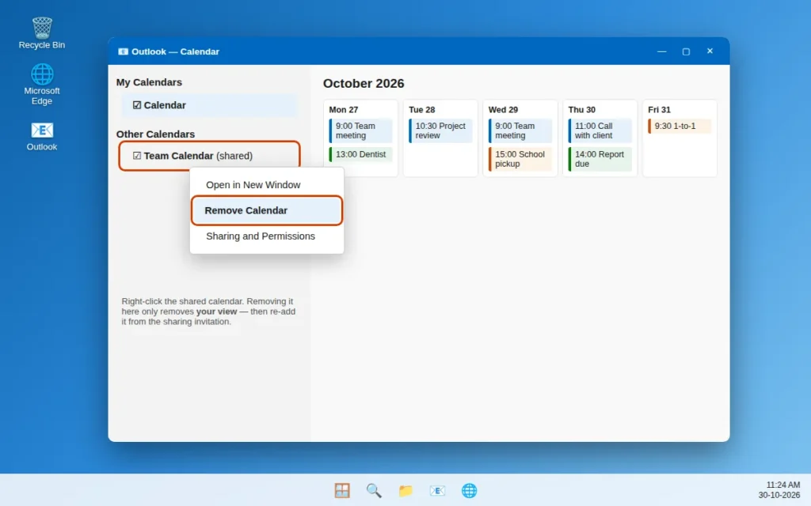
Task: Open the 13:00 Dentist event
Action: pyautogui.click(x=360, y=154)
